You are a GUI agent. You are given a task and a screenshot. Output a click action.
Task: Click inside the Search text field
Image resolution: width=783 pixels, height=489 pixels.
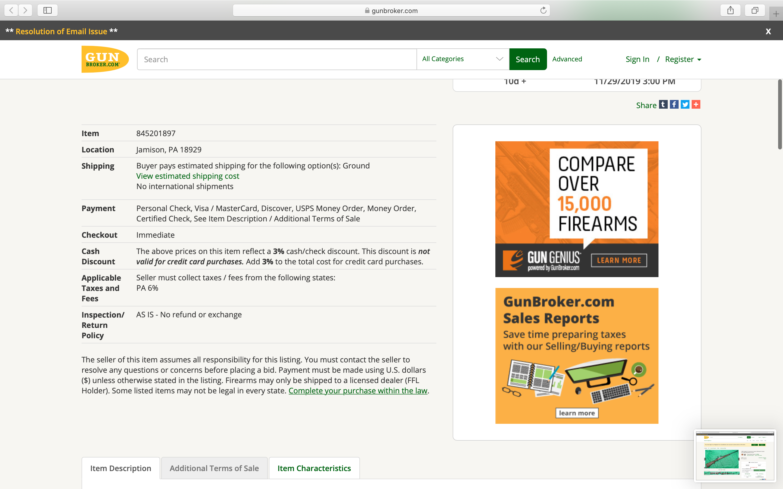coord(277,59)
